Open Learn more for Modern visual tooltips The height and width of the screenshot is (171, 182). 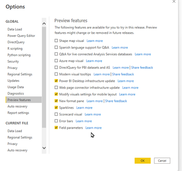pyautogui.click(x=101, y=74)
